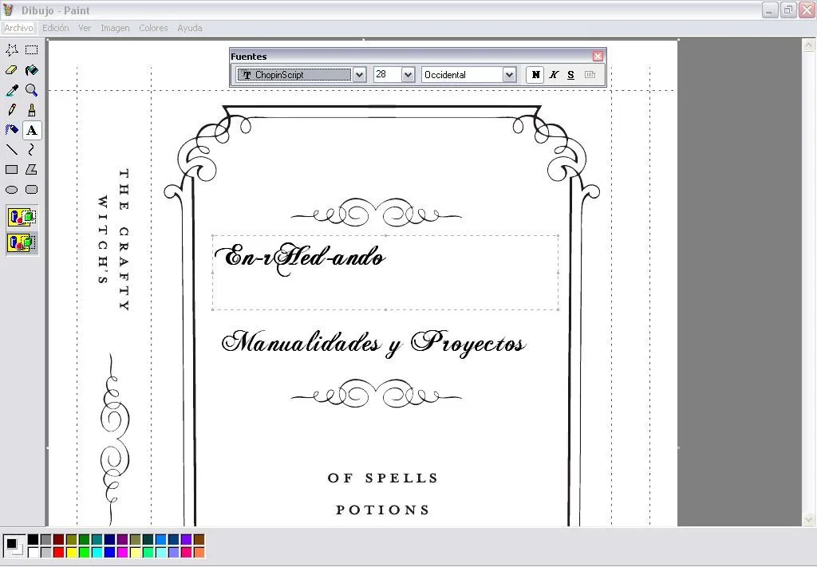Open the Colores menu
This screenshot has height=567, width=817.
coord(152,28)
